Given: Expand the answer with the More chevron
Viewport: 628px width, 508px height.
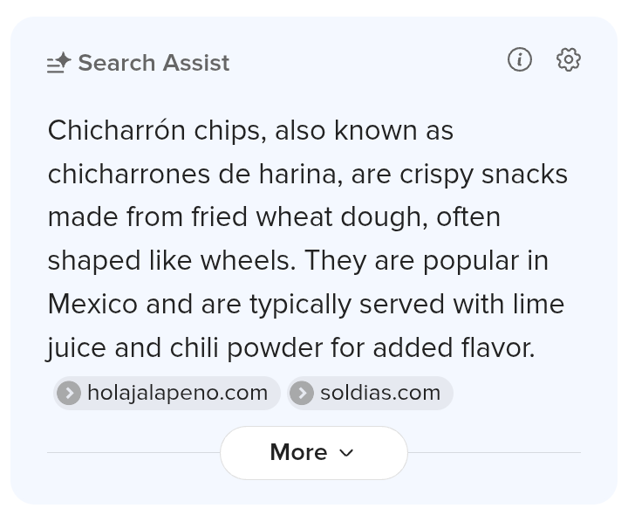Looking at the screenshot, I should (x=346, y=452).
